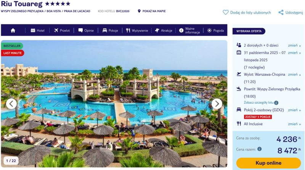Show next gallery photo with right arrow

pyautogui.click(x=217, y=104)
